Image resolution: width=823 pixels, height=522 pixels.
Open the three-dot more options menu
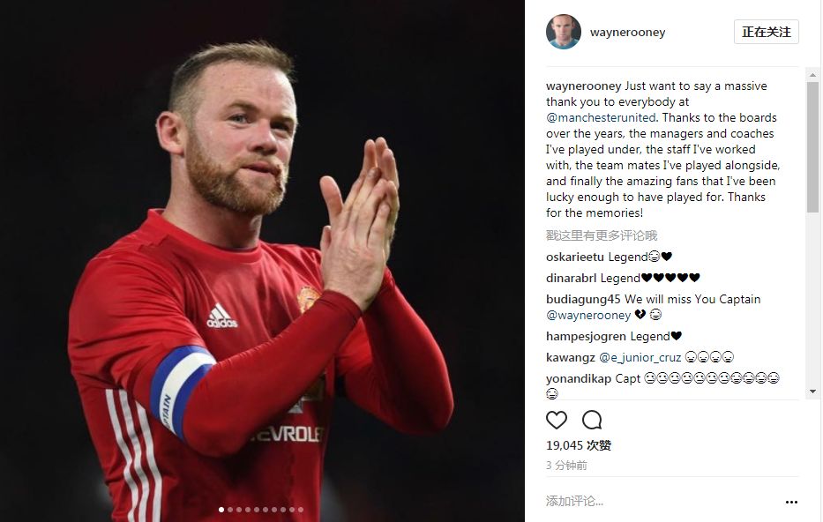(791, 502)
